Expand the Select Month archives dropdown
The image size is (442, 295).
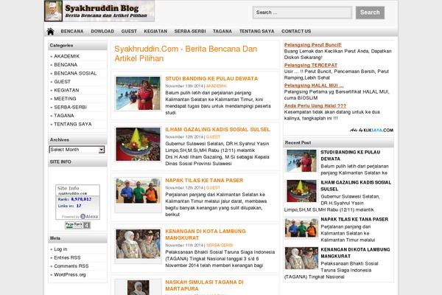pyautogui.click(x=77, y=150)
